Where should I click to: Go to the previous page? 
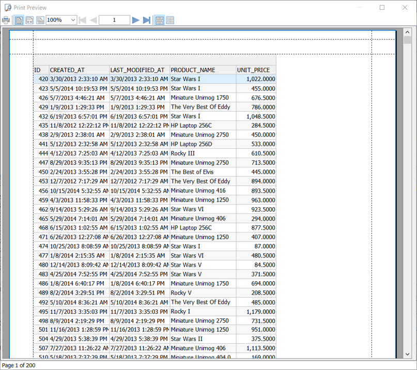[x=93, y=20]
